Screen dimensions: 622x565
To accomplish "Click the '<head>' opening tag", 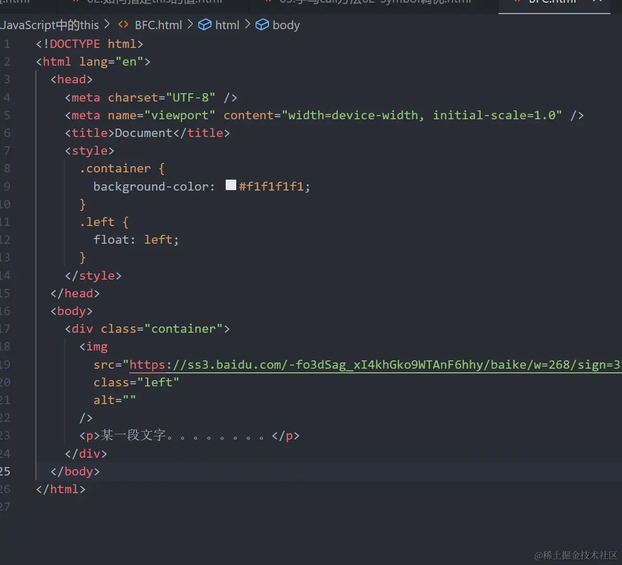I will point(71,79).
